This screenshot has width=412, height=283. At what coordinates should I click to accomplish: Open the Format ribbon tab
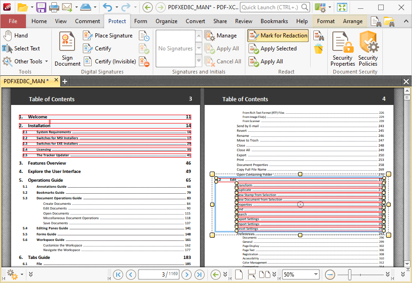(326, 21)
